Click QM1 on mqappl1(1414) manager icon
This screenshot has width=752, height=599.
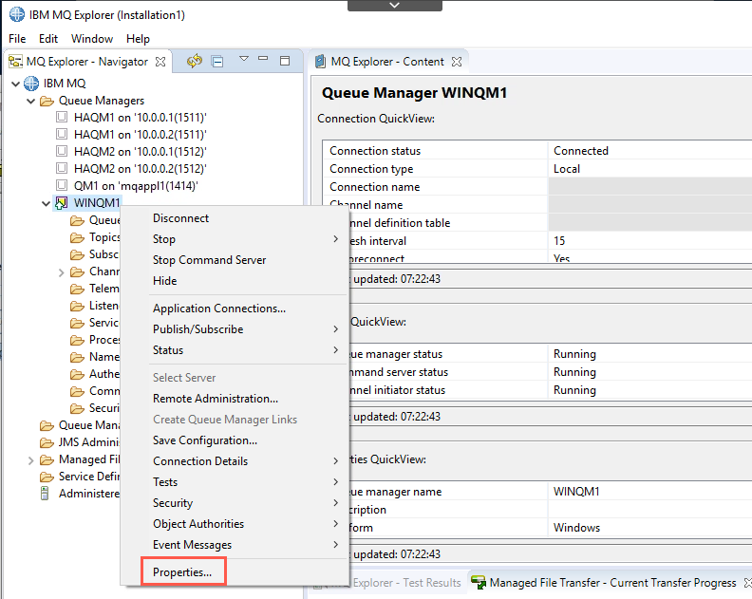pos(62,185)
